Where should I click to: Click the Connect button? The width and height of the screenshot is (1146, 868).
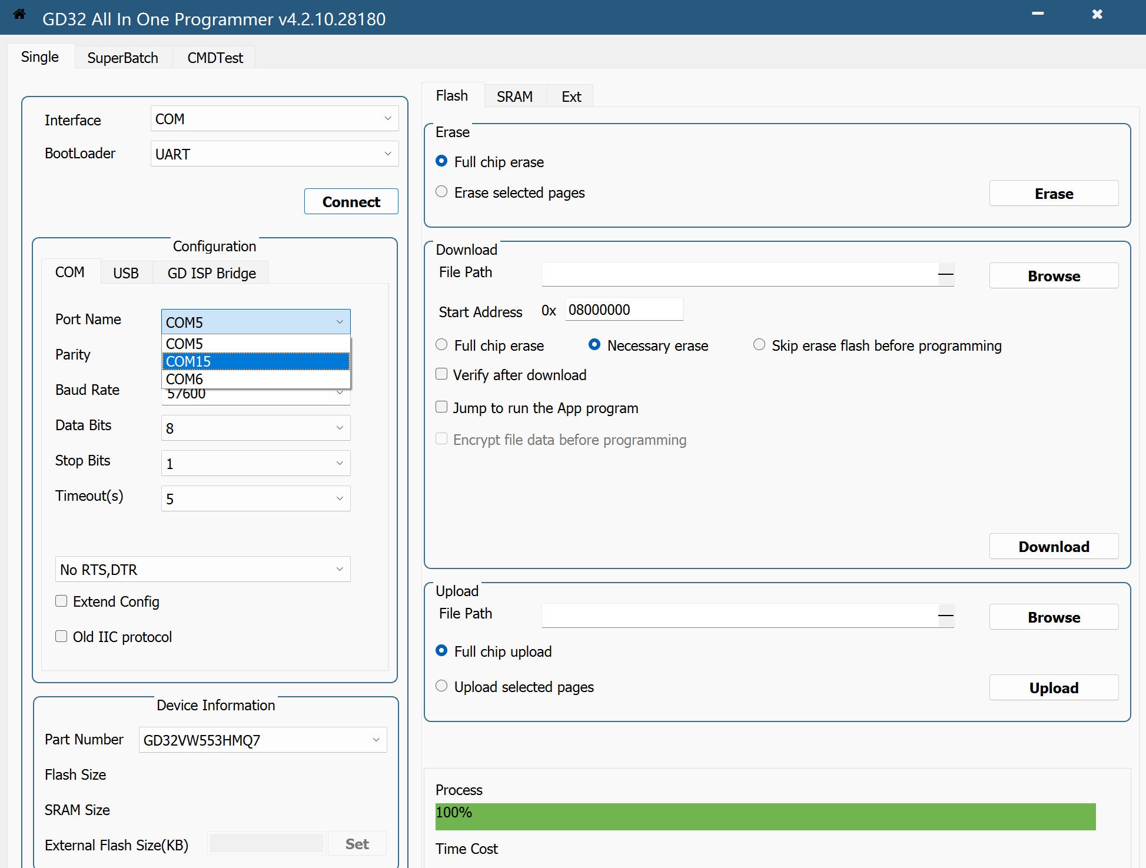click(351, 201)
